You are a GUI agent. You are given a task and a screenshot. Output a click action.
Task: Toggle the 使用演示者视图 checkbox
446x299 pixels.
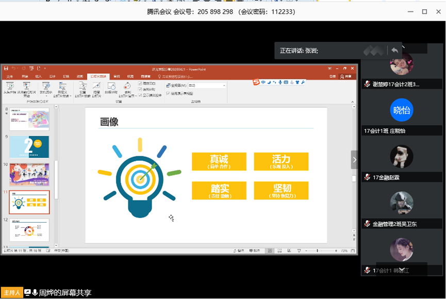tap(168, 93)
